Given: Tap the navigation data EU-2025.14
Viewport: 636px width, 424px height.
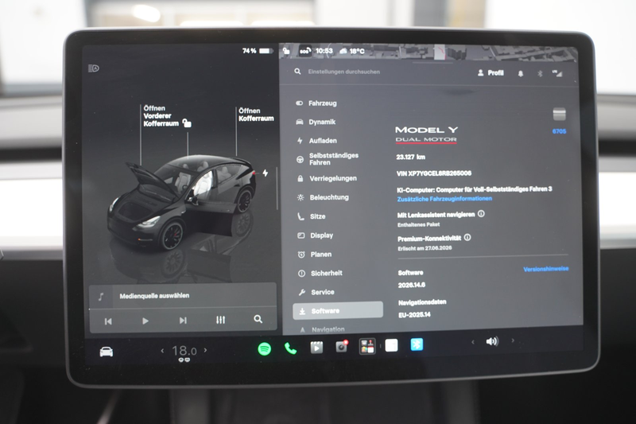Looking at the screenshot, I should click(414, 314).
